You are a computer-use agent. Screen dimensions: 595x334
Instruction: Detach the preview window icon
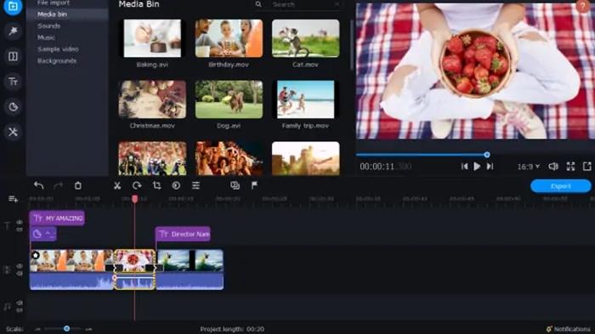click(x=587, y=167)
